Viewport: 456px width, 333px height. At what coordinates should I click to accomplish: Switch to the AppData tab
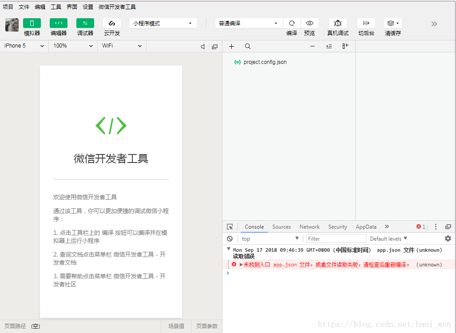[366, 227]
